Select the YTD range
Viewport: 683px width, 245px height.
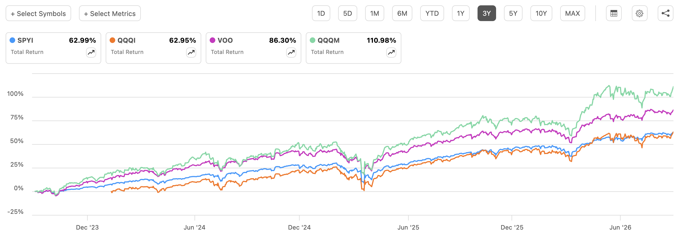[x=432, y=13]
